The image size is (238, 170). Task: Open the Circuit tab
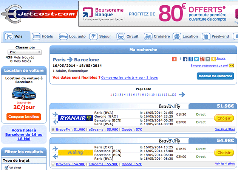tap(132, 36)
